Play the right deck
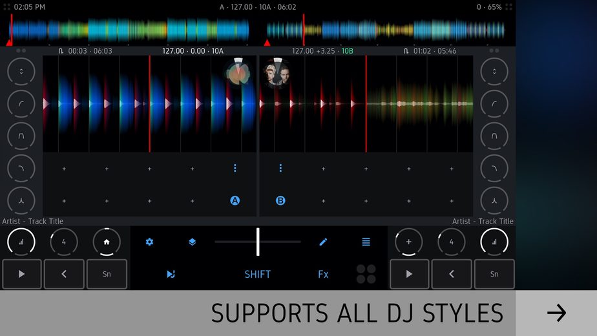The width and height of the screenshot is (597, 336). [409, 274]
